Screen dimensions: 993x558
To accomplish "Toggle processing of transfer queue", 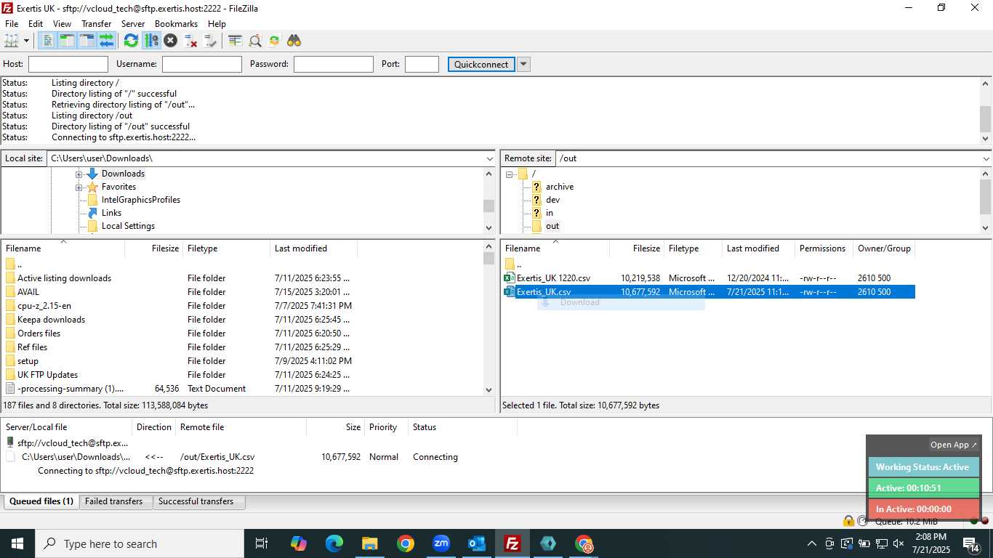I will point(151,41).
